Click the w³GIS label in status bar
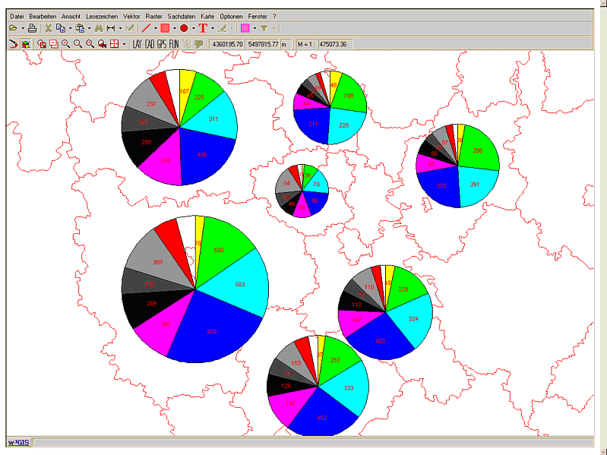This screenshot has height=455, width=607. 17,442
